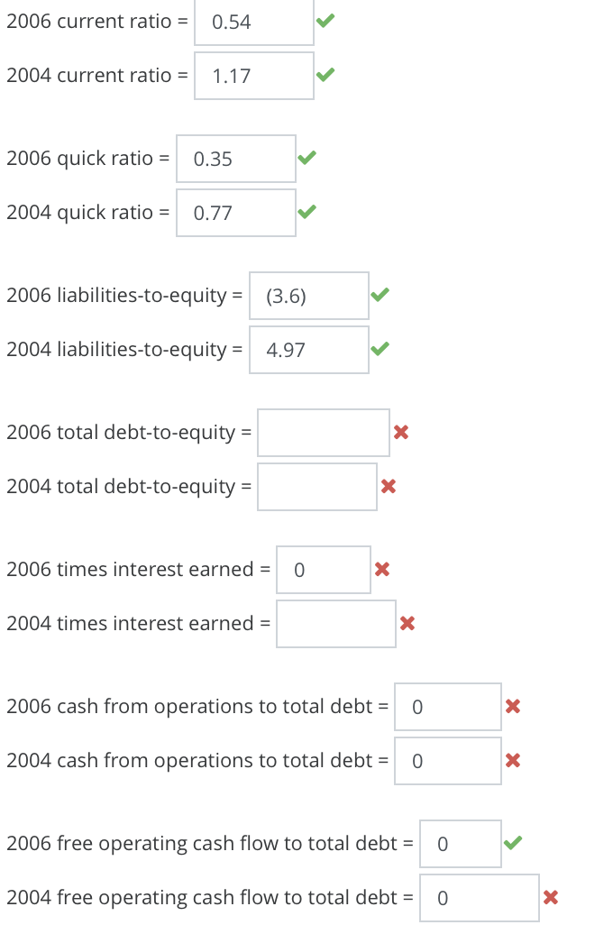Image resolution: width=613 pixels, height=934 pixels.
Task: Click the checkmark next to 2004 quick ratio
Action: click(x=306, y=212)
